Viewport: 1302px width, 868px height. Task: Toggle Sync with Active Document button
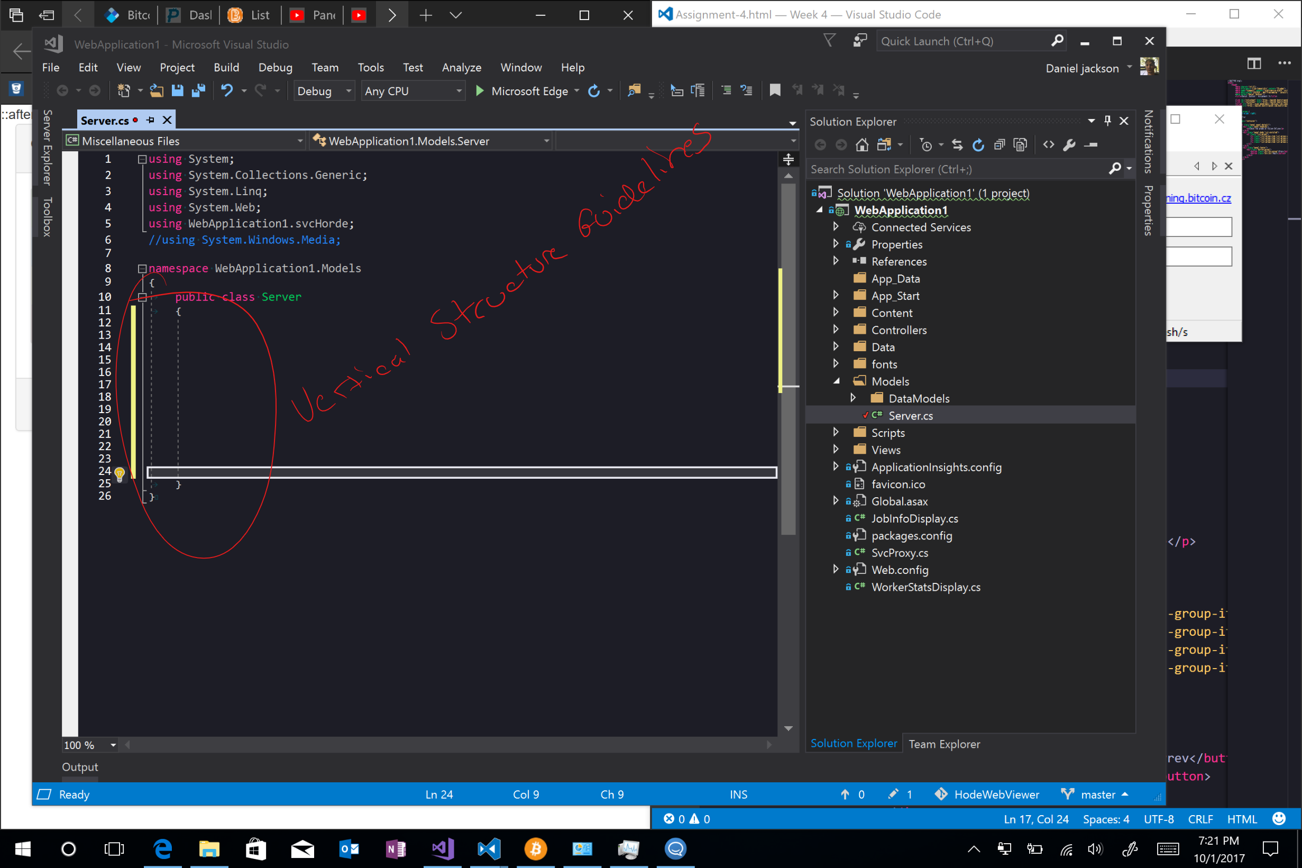tap(957, 145)
